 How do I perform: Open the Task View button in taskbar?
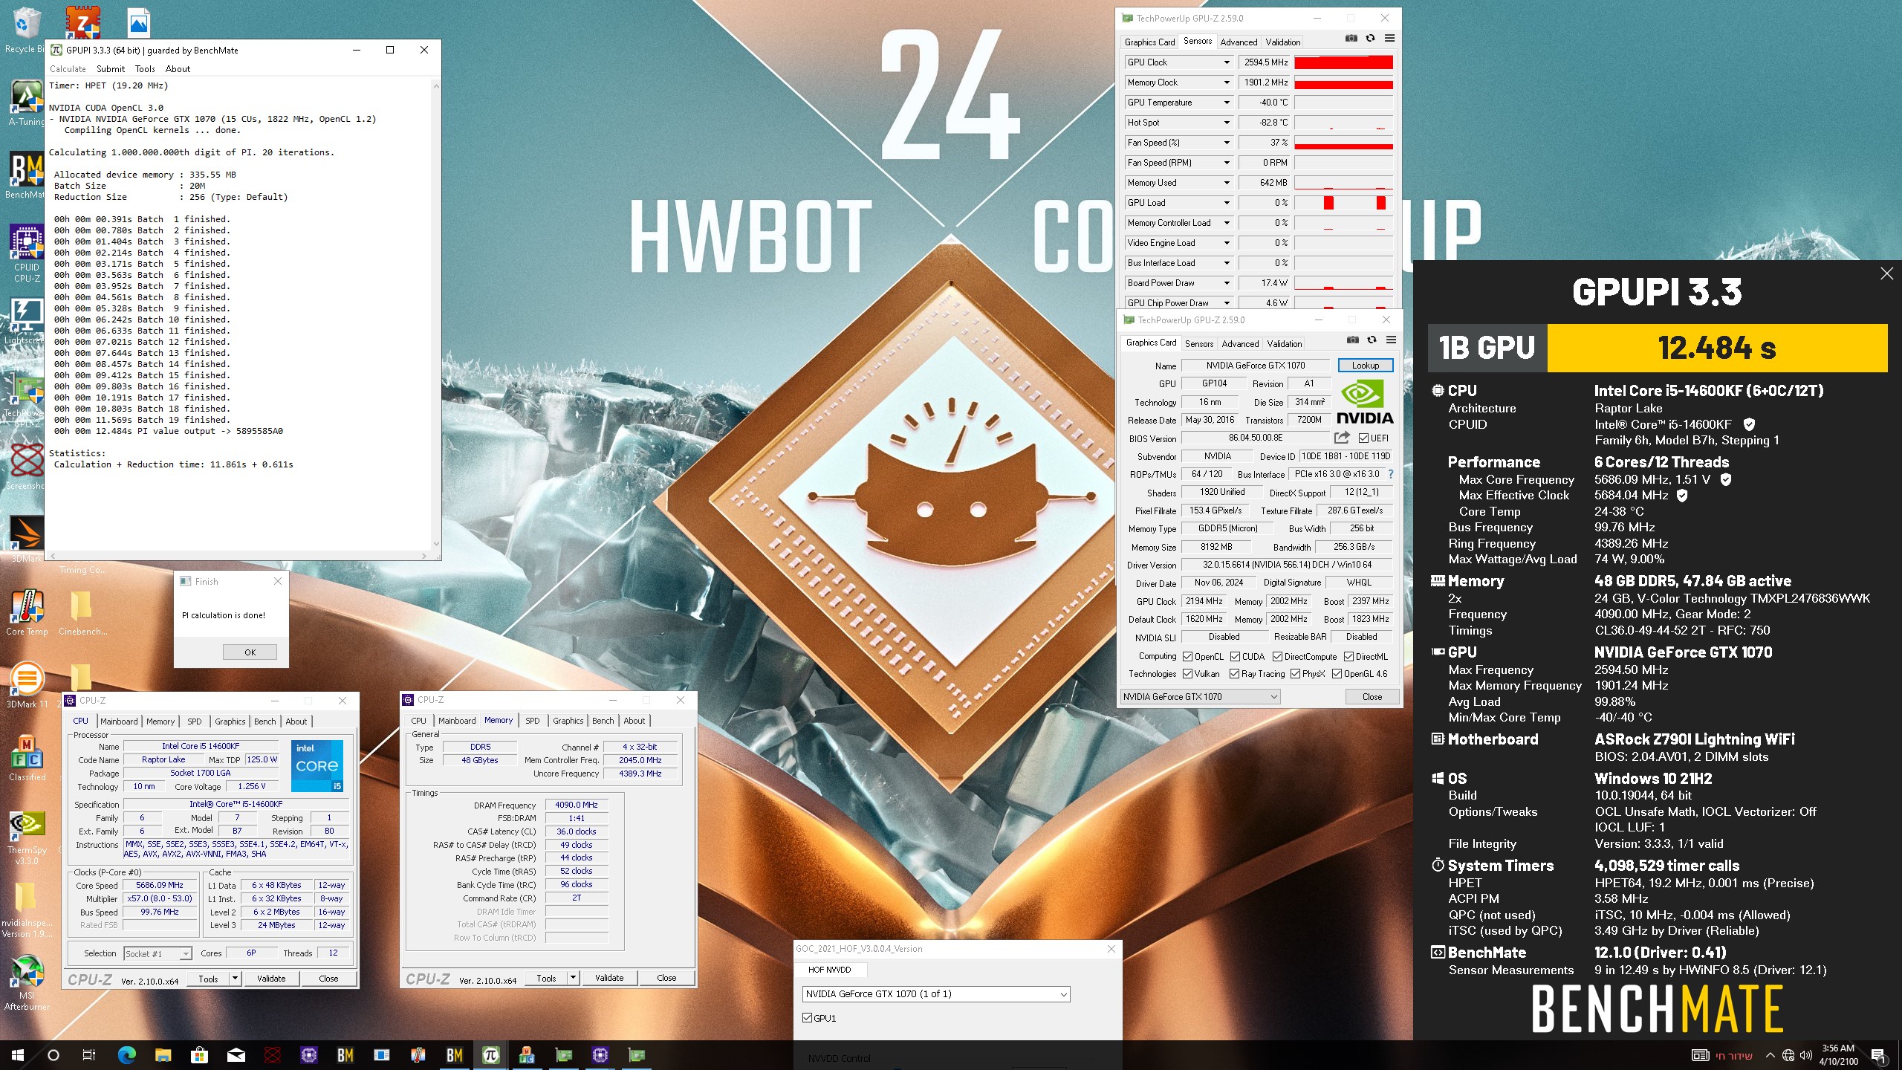tap(89, 1055)
